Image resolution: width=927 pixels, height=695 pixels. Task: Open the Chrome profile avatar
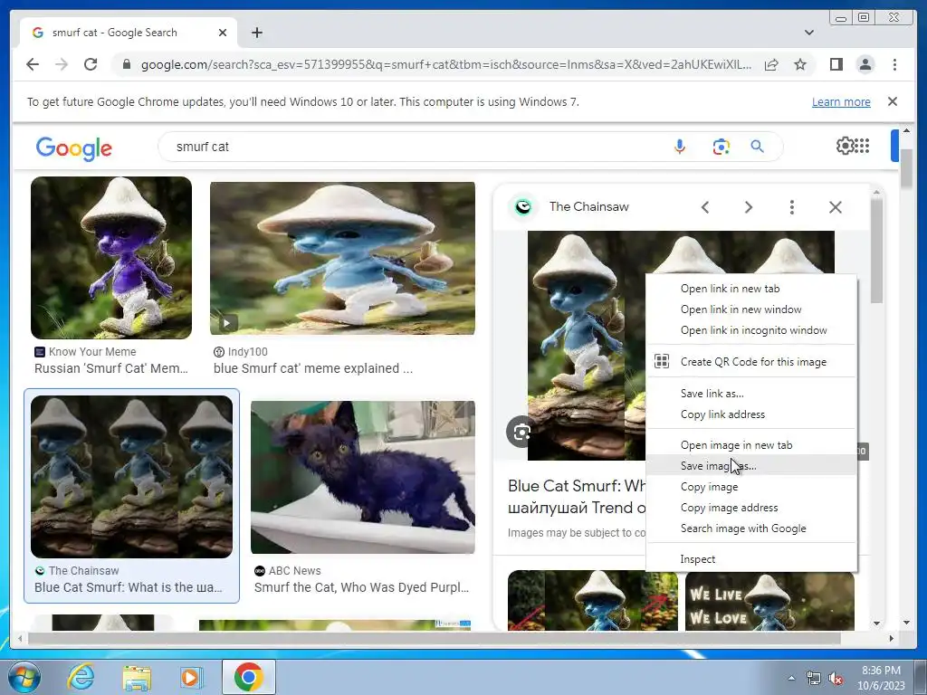[865, 64]
